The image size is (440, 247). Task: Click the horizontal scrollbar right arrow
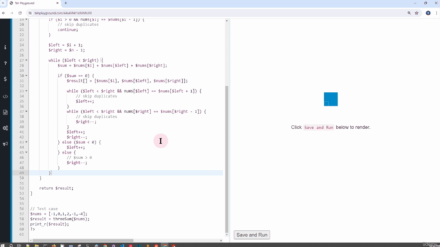pos(221,240)
